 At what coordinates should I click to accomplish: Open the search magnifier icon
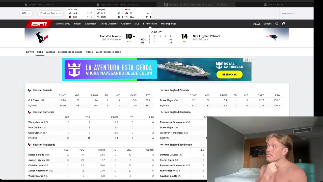pyautogui.click(x=277, y=24)
